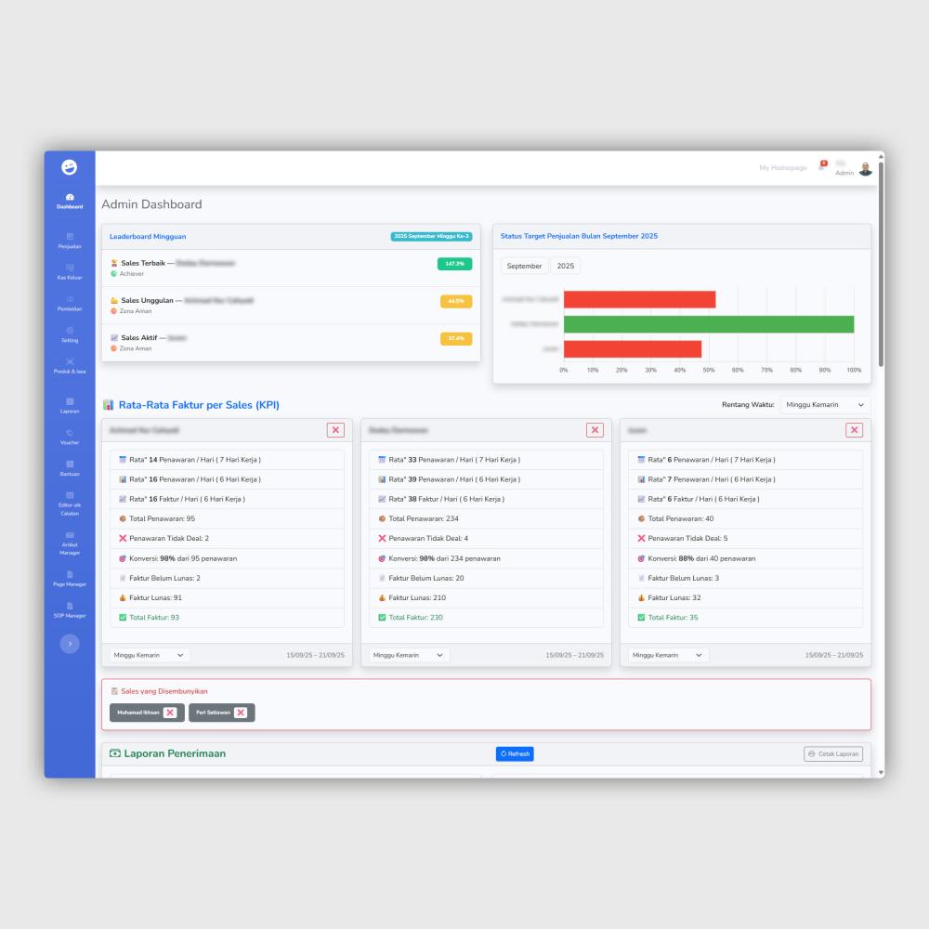Open Minggu Kemarin dropdown in first KPI card
Image resolution: width=929 pixels, height=929 pixels.
coord(150,655)
